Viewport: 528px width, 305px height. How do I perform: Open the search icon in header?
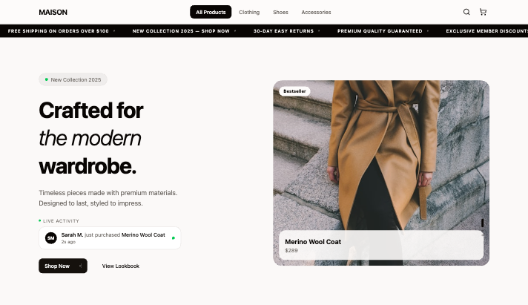point(466,12)
